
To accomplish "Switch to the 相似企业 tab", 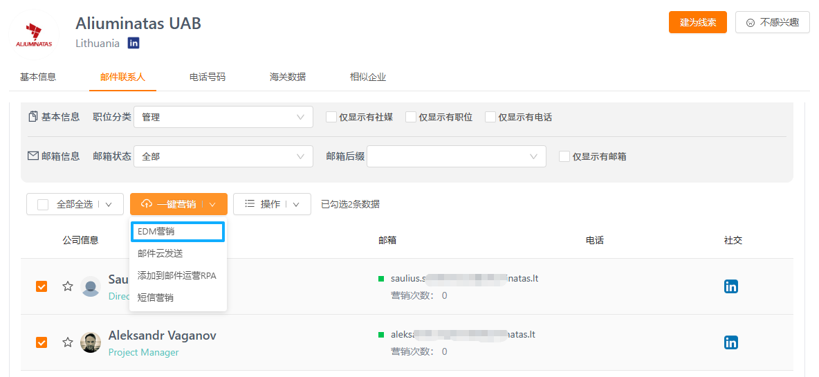I will point(368,77).
